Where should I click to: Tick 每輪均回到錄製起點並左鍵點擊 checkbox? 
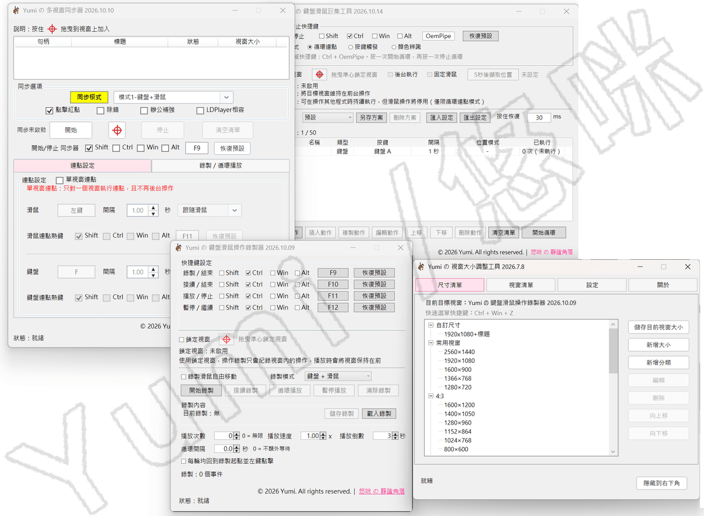pyautogui.click(x=184, y=461)
